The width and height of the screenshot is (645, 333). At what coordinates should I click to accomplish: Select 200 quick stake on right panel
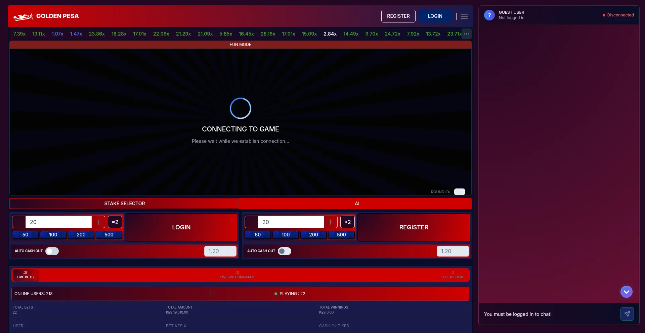[313, 235]
